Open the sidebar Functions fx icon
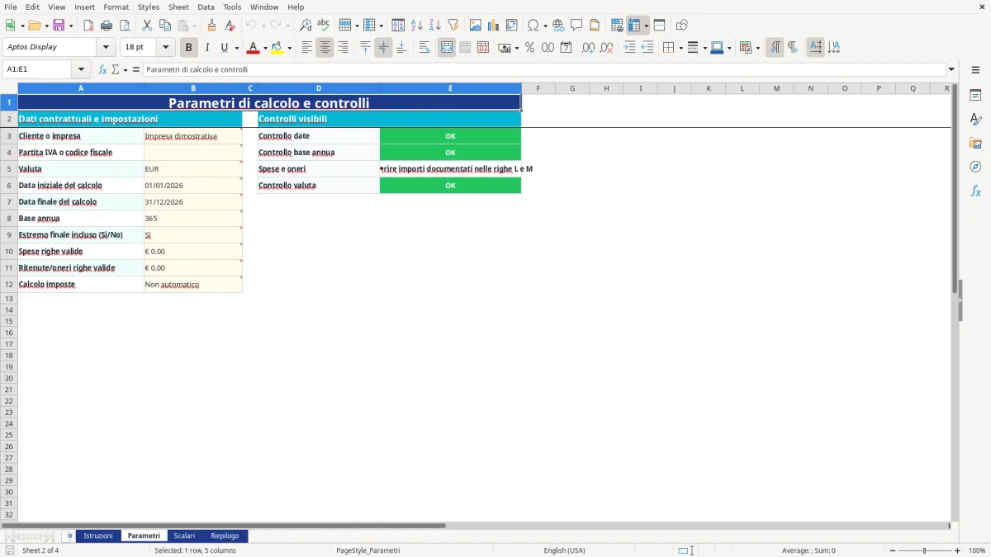 coord(975,191)
